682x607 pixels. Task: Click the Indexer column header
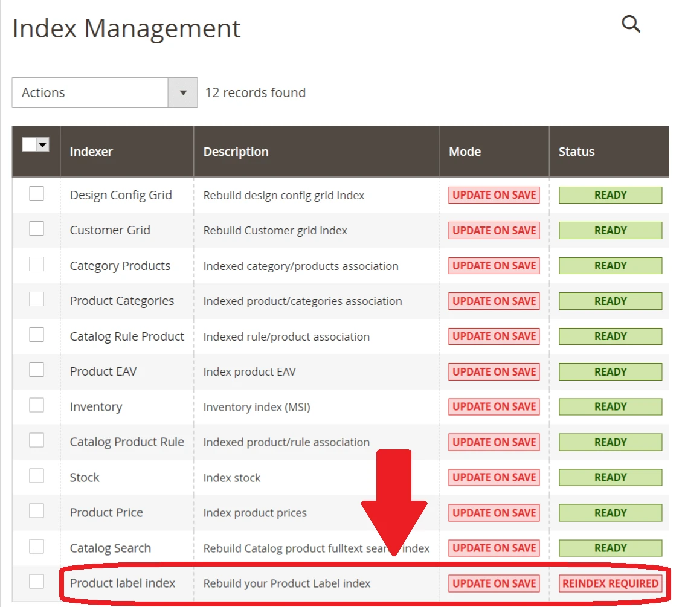pyautogui.click(x=91, y=152)
